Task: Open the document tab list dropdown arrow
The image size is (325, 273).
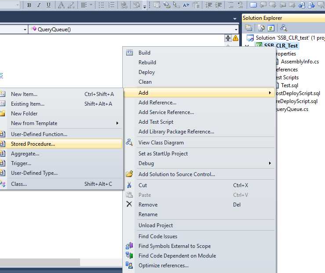Action: (235, 18)
